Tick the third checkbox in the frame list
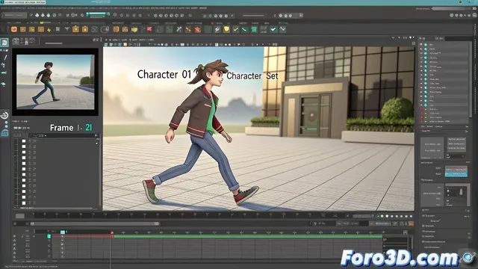 pos(24,152)
